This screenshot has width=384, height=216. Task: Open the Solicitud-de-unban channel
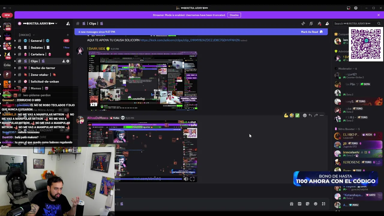43,82
